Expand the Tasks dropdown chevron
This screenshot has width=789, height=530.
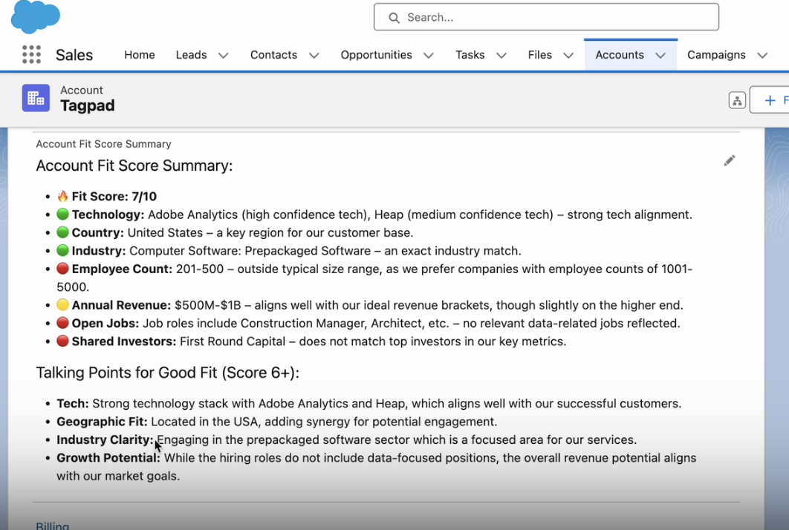coord(501,56)
